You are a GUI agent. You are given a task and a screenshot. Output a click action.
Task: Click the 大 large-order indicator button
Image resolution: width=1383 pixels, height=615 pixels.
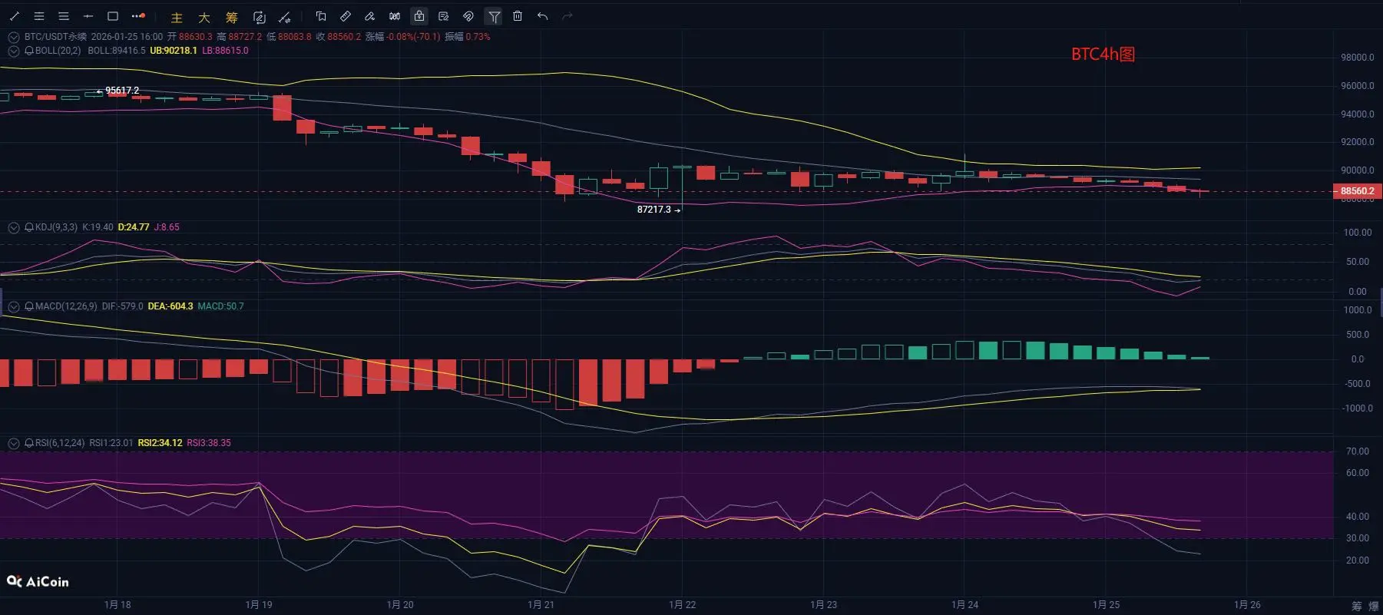tap(204, 17)
